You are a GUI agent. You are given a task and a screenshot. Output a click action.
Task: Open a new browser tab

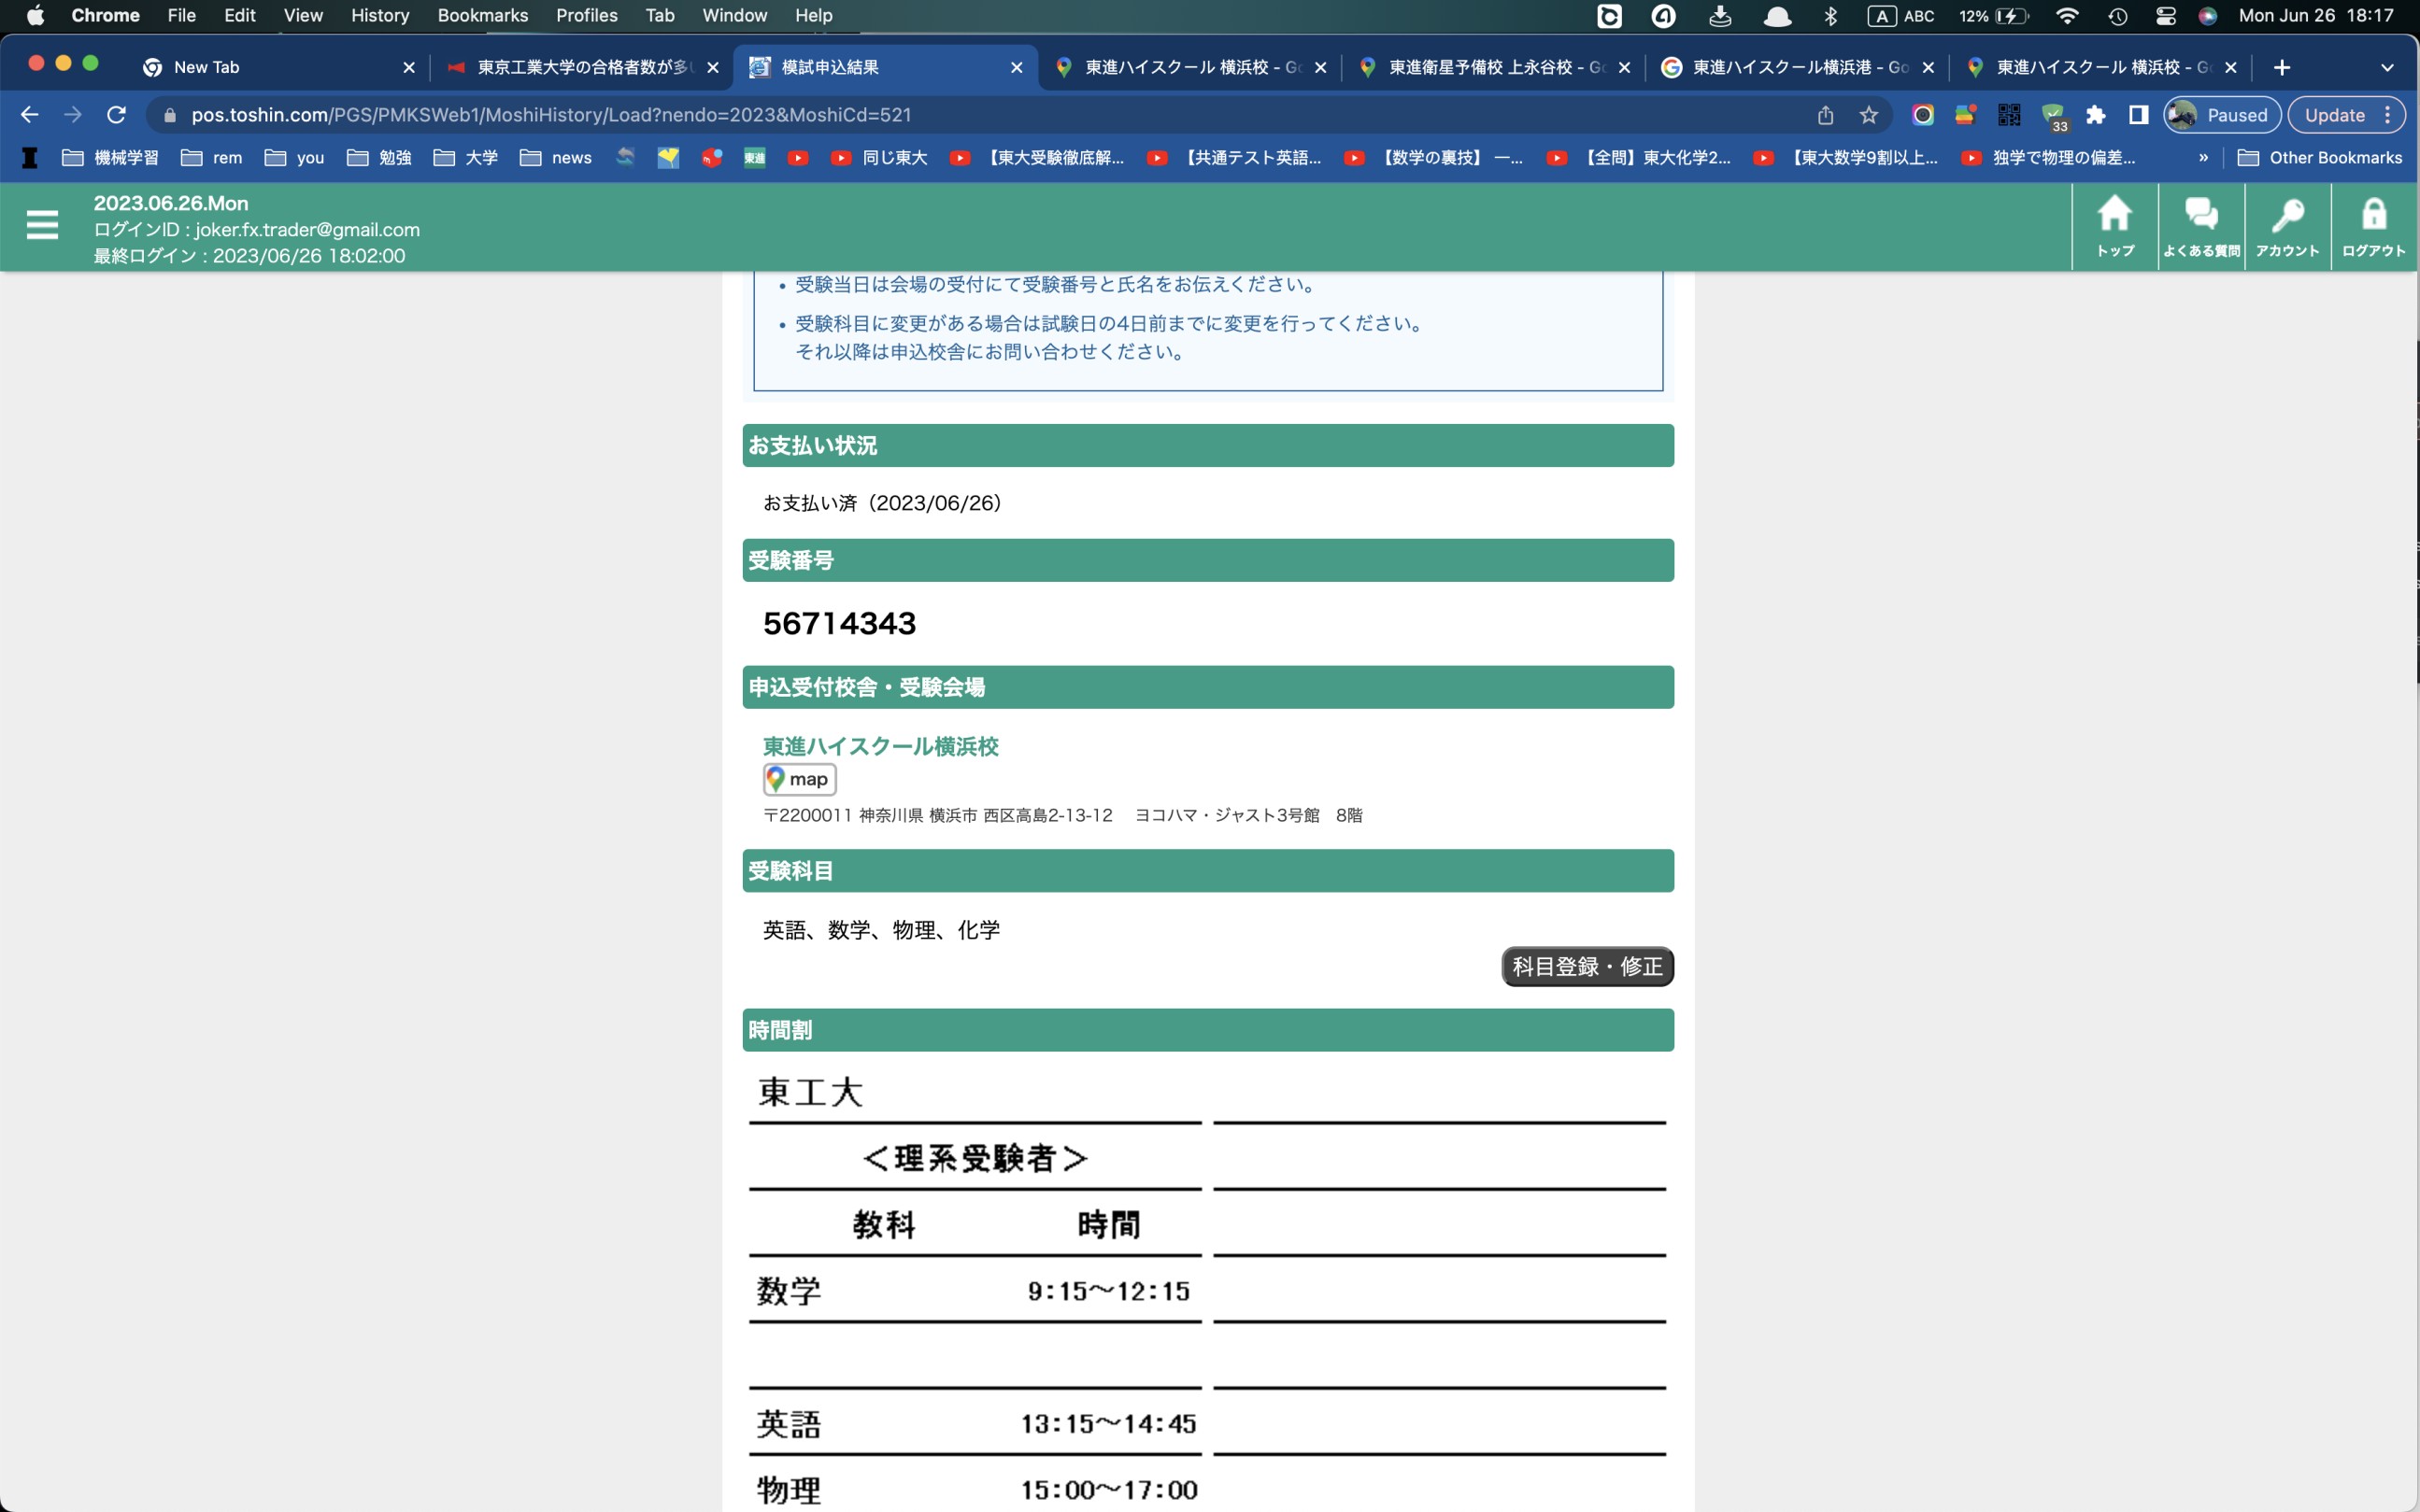click(2281, 67)
